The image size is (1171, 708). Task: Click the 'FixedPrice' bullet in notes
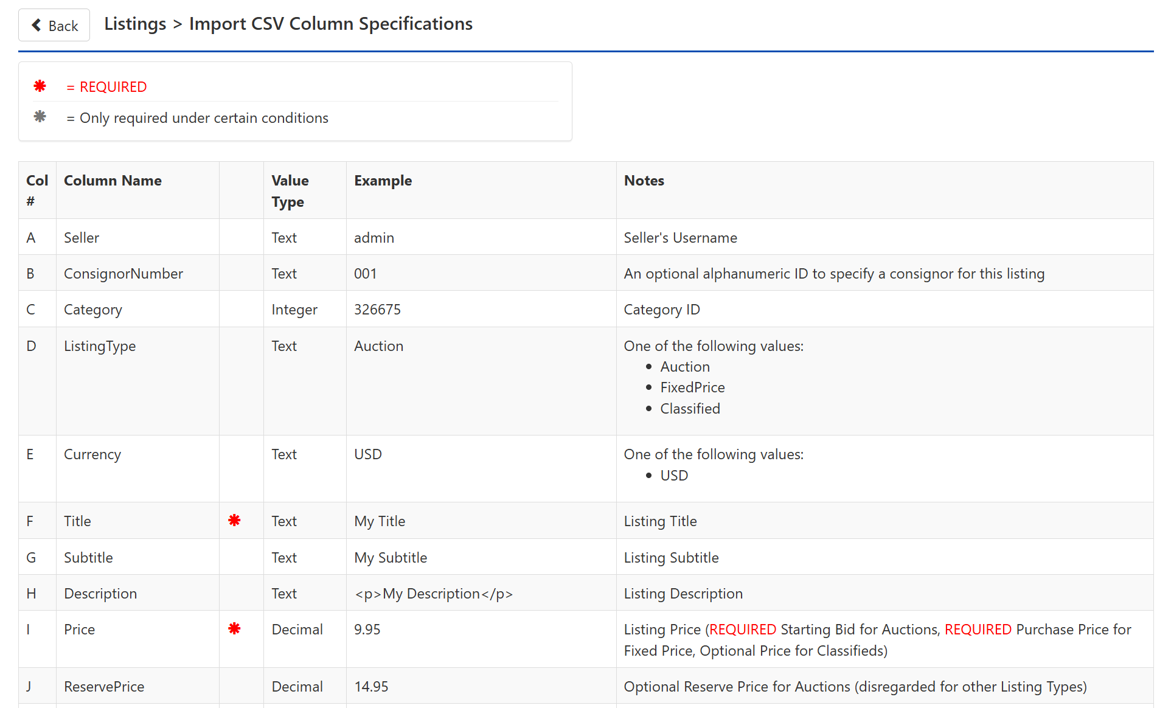(692, 387)
